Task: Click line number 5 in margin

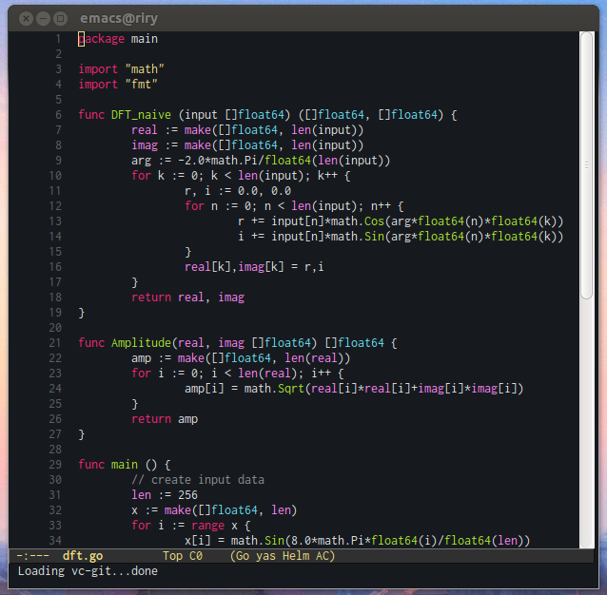Action: 58,100
